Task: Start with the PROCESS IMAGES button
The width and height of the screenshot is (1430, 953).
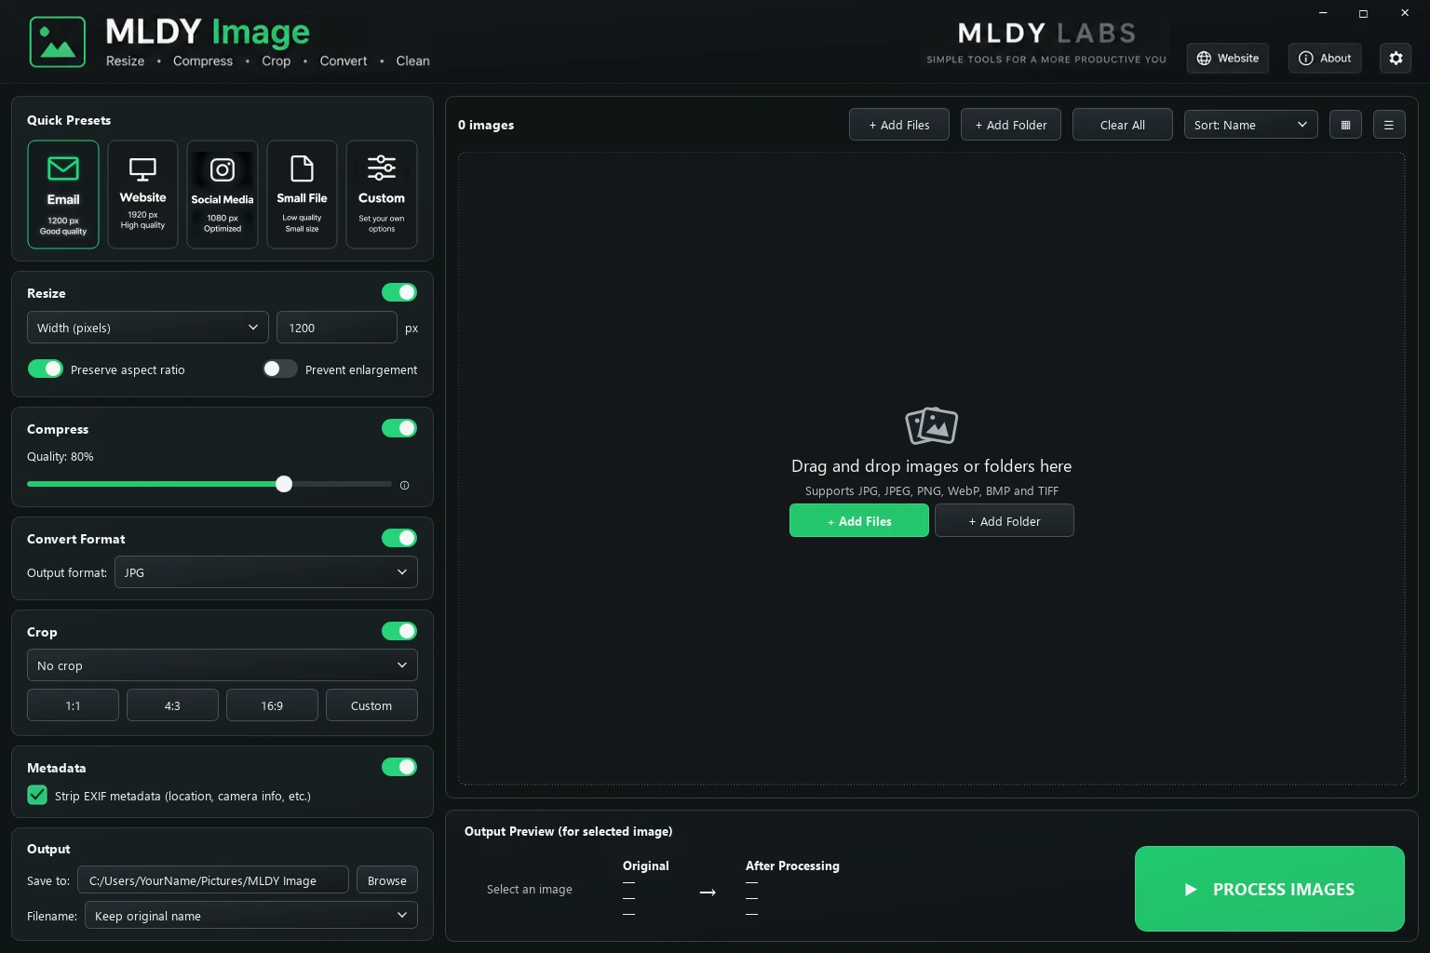Action: tap(1270, 889)
